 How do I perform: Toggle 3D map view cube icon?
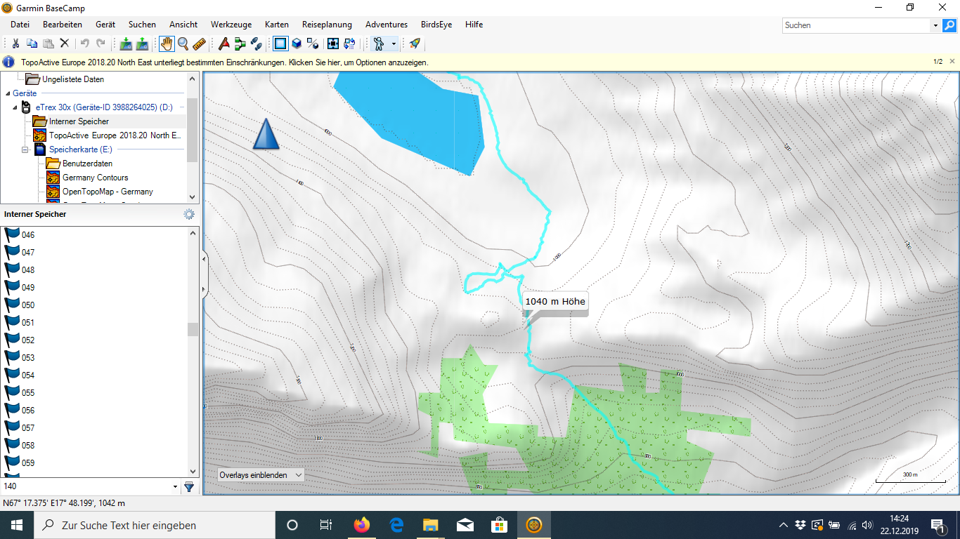click(x=297, y=44)
